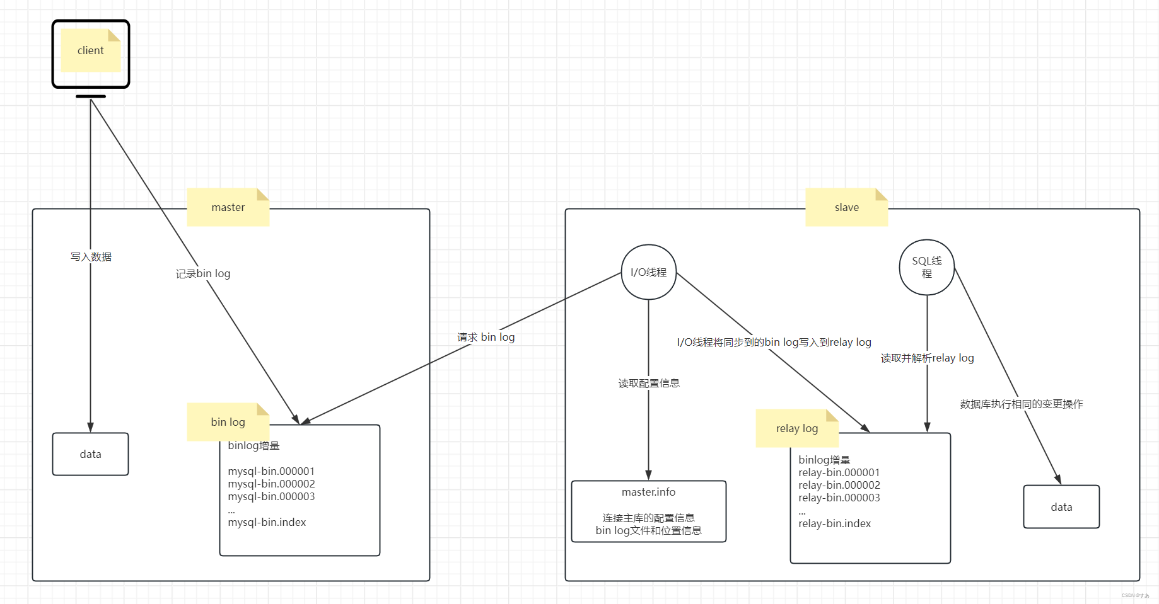Click binlog增量 text in master box

[253, 445]
